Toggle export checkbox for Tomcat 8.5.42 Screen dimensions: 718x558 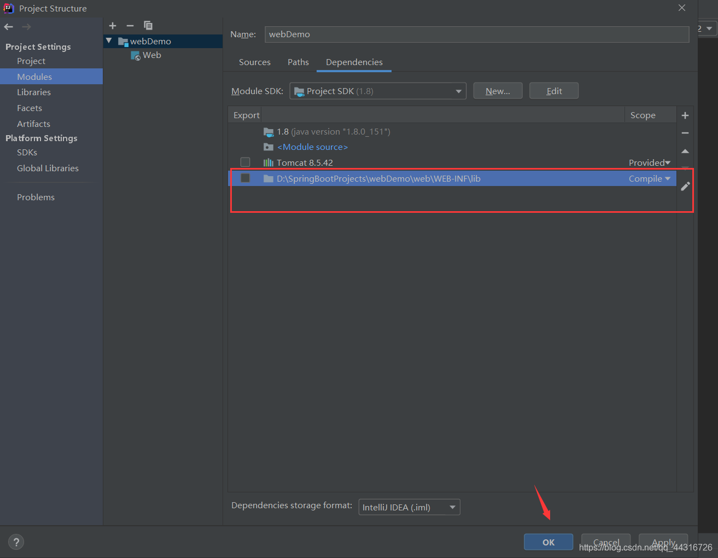245,162
